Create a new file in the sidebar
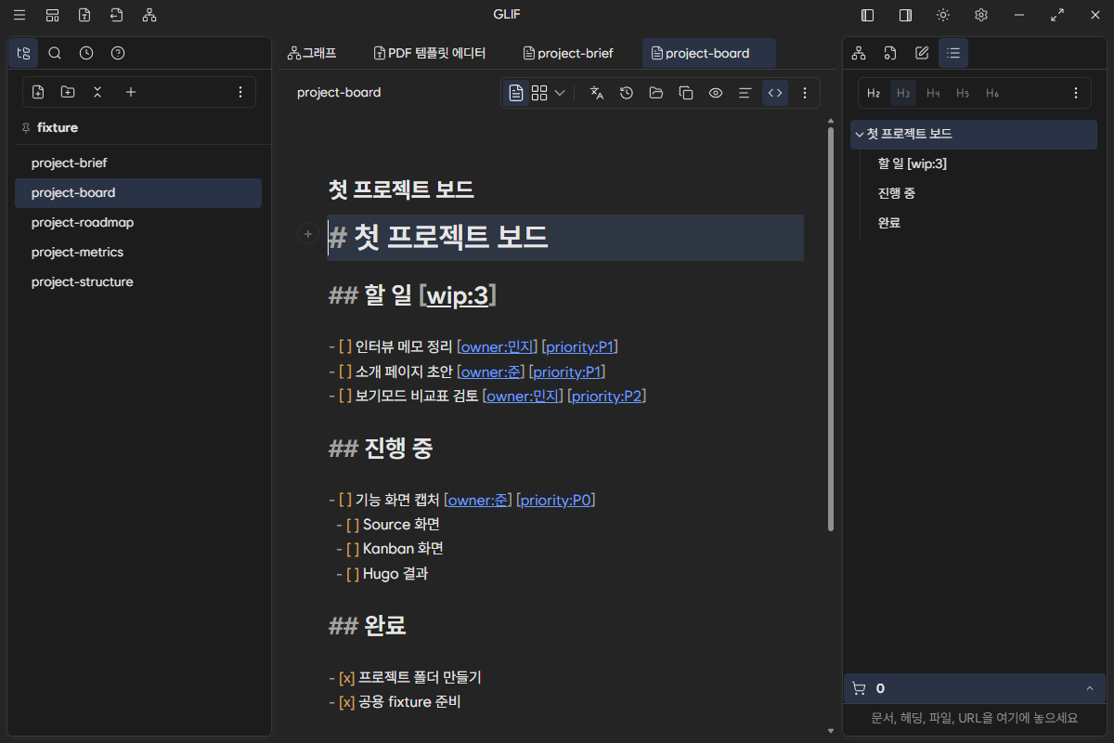The width and height of the screenshot is (1114, 743). click(x=38, y=92)
